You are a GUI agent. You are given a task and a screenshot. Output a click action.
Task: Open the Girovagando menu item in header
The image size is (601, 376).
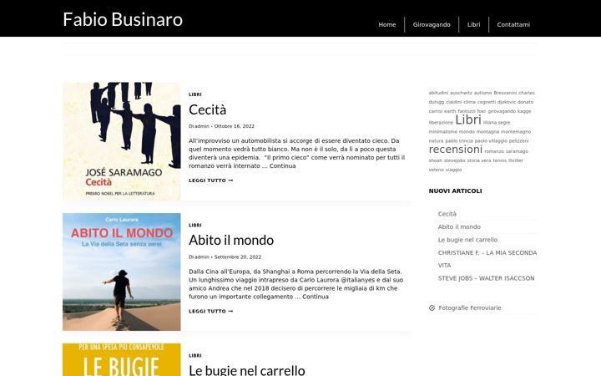432,24
